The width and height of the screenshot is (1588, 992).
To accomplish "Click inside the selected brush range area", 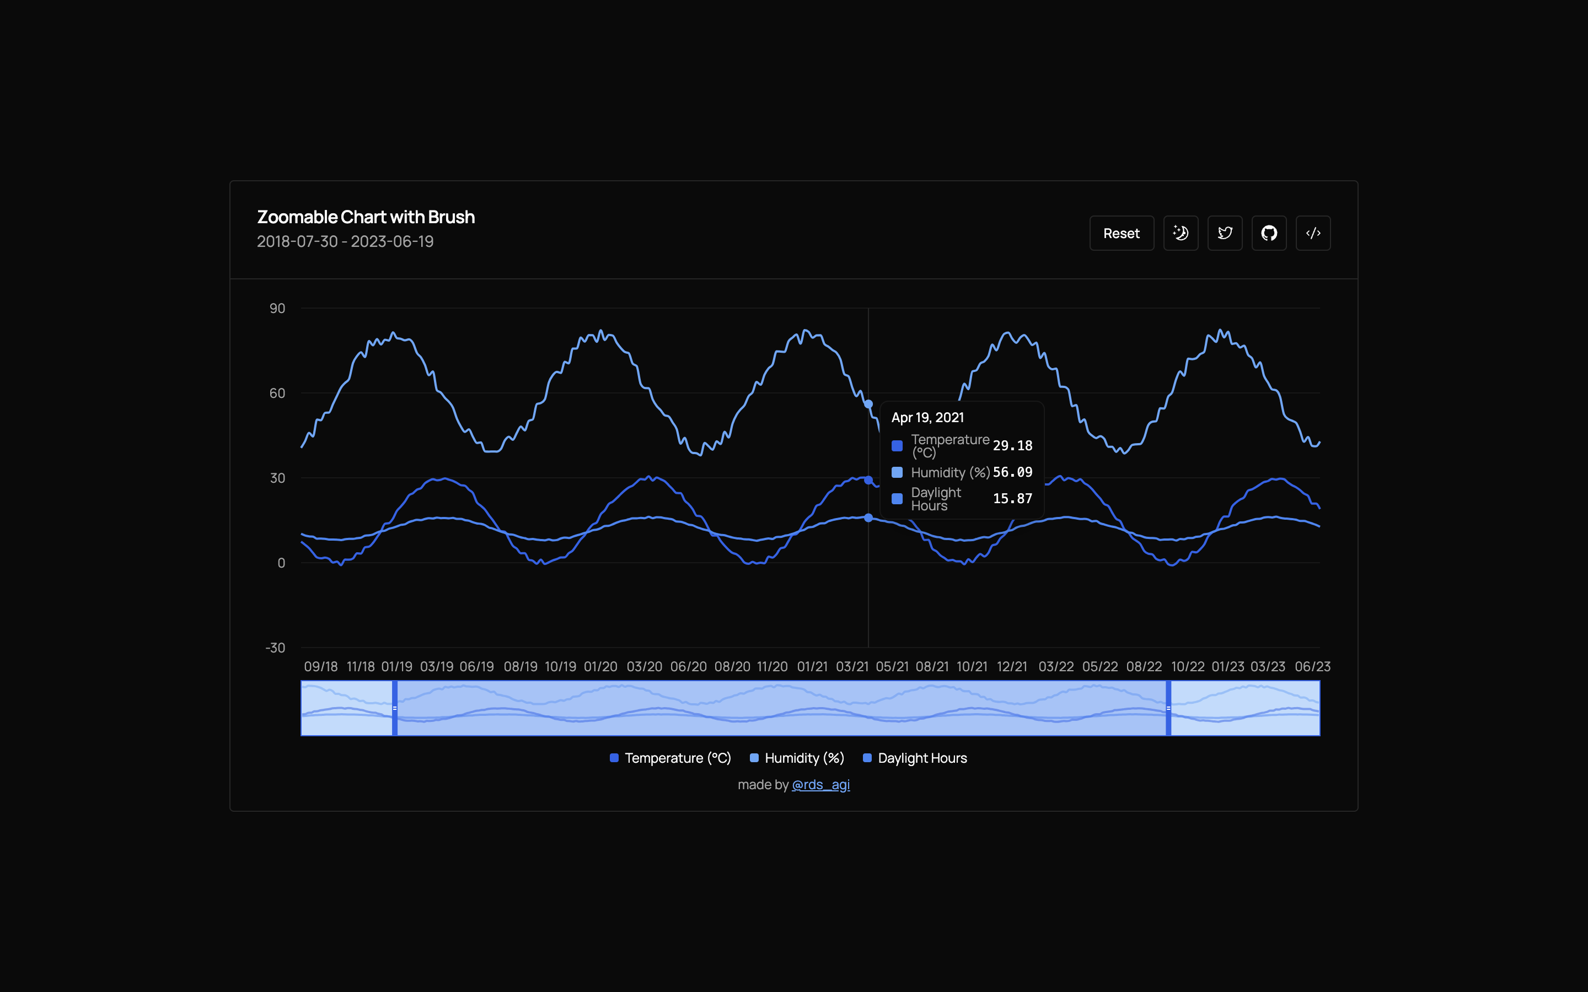I will (x=781, y=708).
